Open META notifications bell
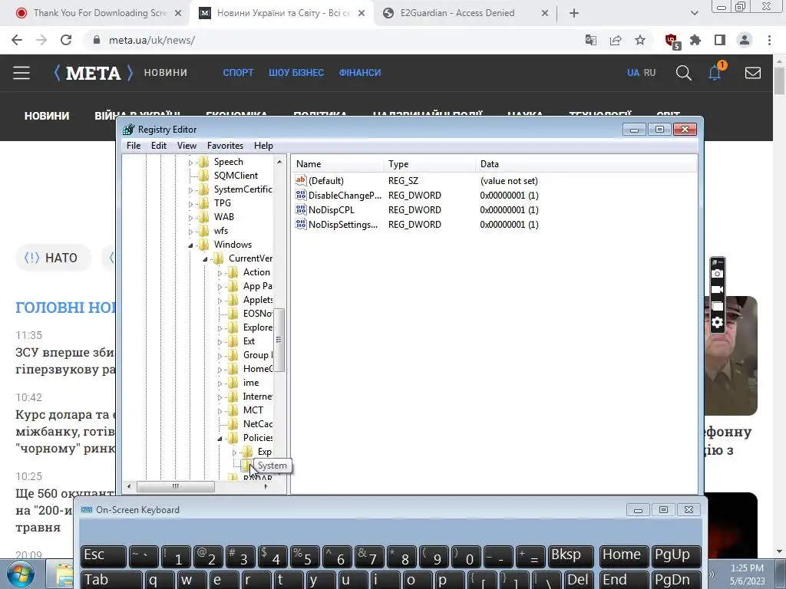The height and width of the screenshot is (589, 786). (715, 73)
